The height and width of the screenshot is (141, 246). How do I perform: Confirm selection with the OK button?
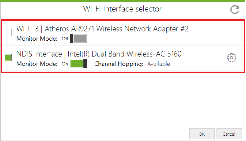coord(202,134)
